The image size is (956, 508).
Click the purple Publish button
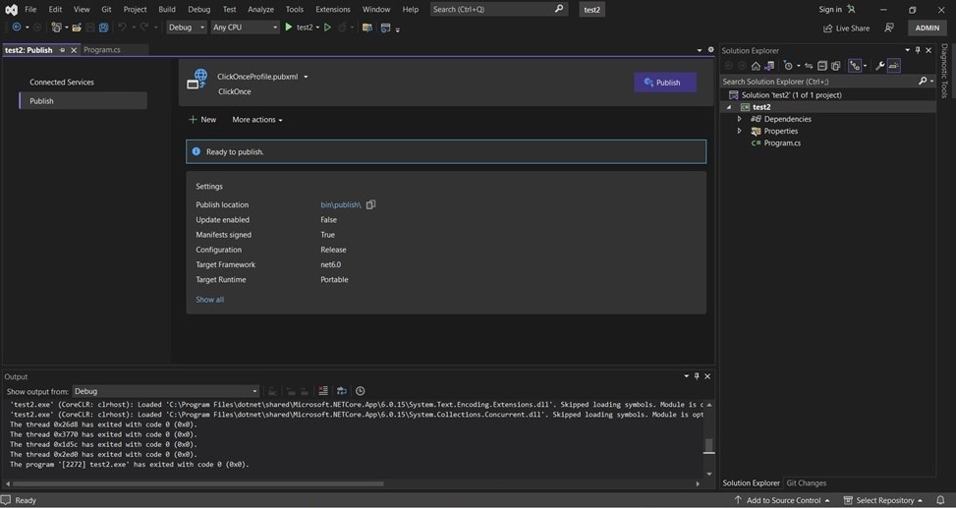click(x=665, y=83)
